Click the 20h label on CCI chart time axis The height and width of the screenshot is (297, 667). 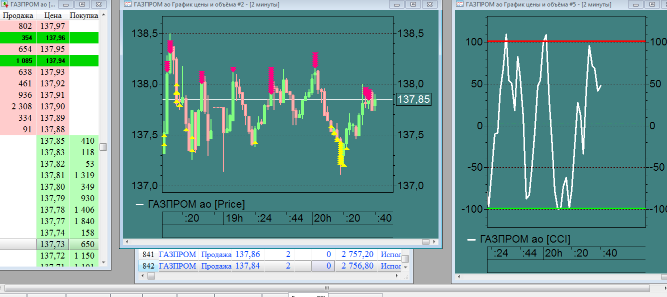pyautogui.click(x=553, y=253)
